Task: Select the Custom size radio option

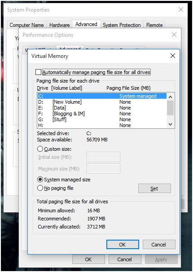Action: [40, 149]
